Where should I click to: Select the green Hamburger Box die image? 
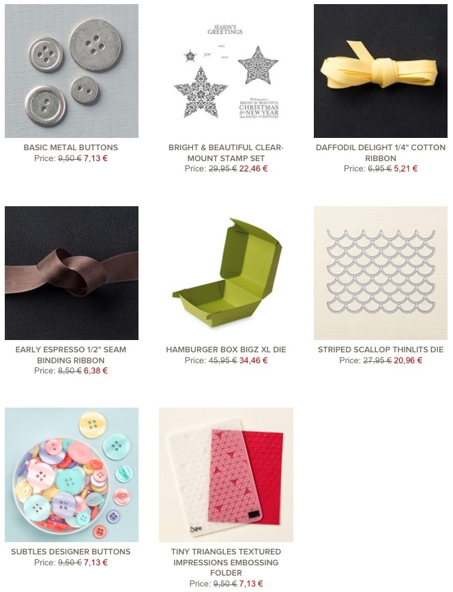pyautogui.click(x=226, y=273)
